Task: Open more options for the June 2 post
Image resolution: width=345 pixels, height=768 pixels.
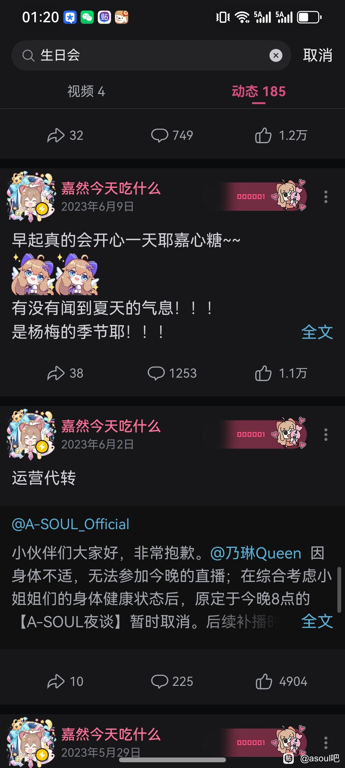Action: pyautogui.click(x=326, y=435)
